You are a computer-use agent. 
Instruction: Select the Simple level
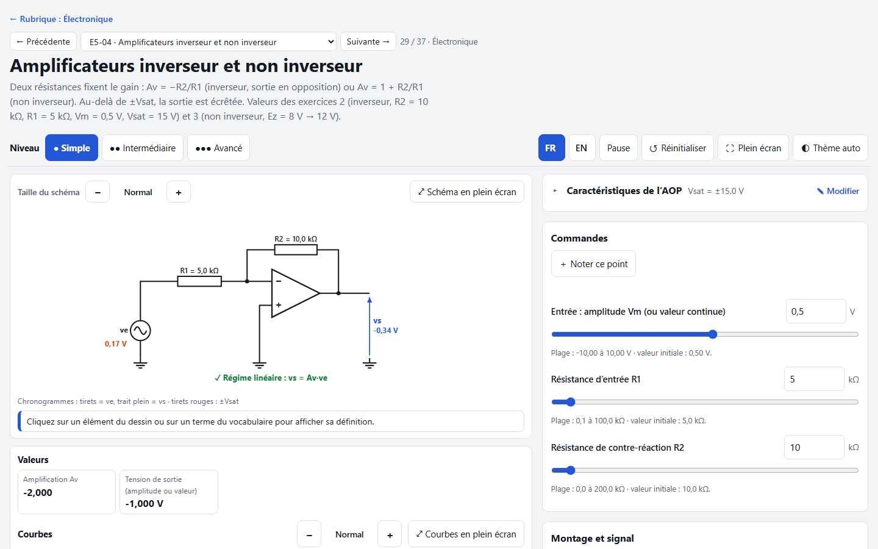coord(71,148)
